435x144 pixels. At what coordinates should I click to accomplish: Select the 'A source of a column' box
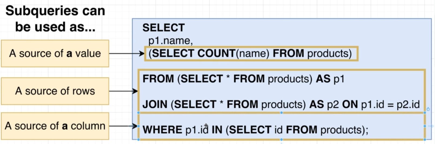(x=55, y=126)
